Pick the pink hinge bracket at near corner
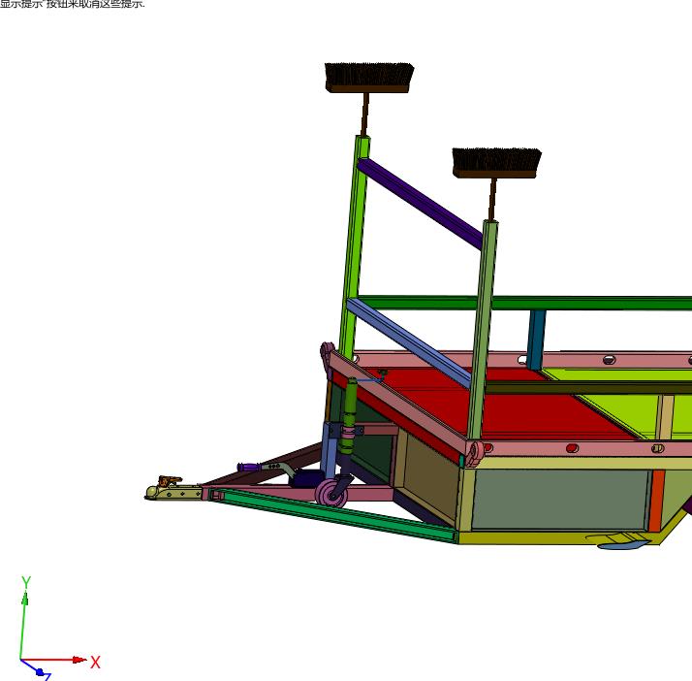 (x=475, y=453)
